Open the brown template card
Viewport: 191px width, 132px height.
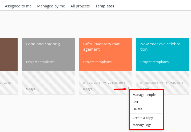click(x=9, y=66)
